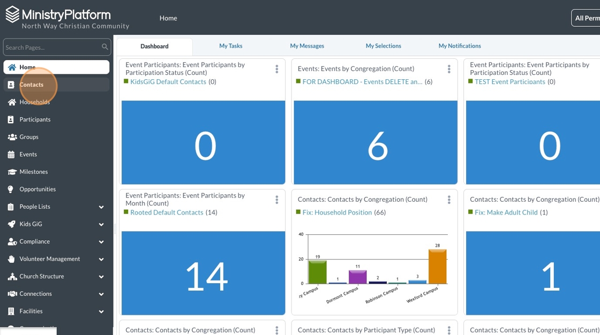The width and height of the screenshot is (600, 335).
Task: Click the green swatch beside Fix: Household Position
Action: point(298,212)
